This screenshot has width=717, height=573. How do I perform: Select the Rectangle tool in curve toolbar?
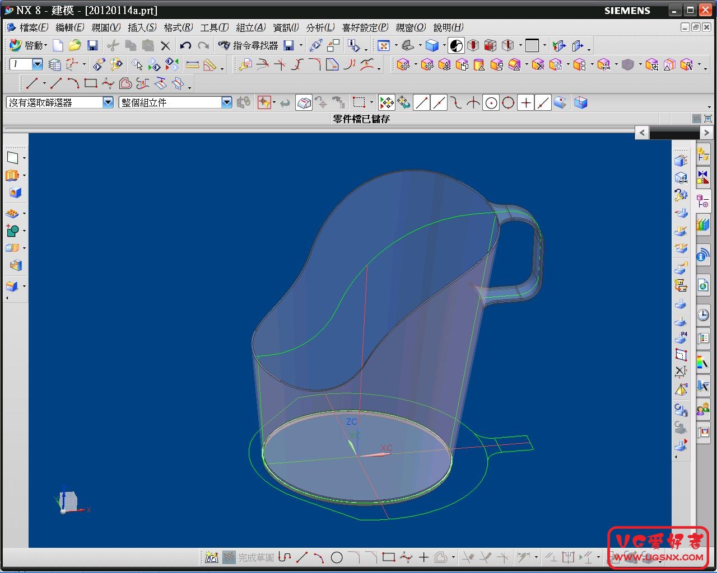click(x=91, y=84)
